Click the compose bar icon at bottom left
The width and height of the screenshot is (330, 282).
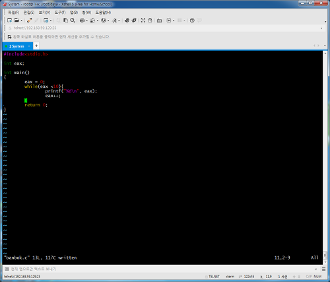(x=7, y=269)
